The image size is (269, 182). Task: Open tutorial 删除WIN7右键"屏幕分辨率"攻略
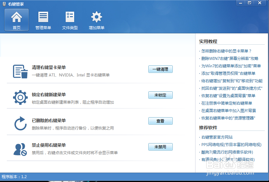point(230,59)
